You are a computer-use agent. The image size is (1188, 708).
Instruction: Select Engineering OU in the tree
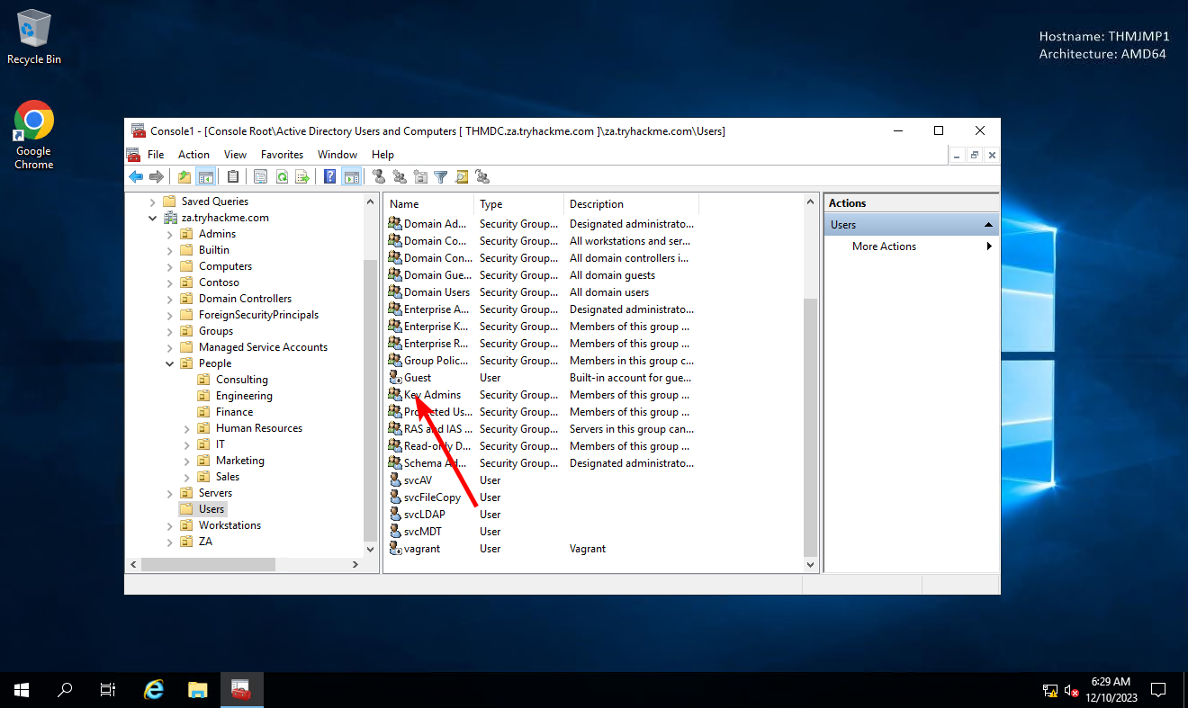pos(244,396)
